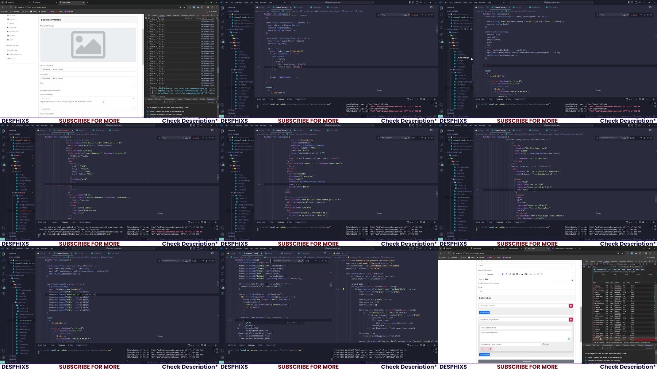Open Paragraph heading dropdown in description editor

493,274
